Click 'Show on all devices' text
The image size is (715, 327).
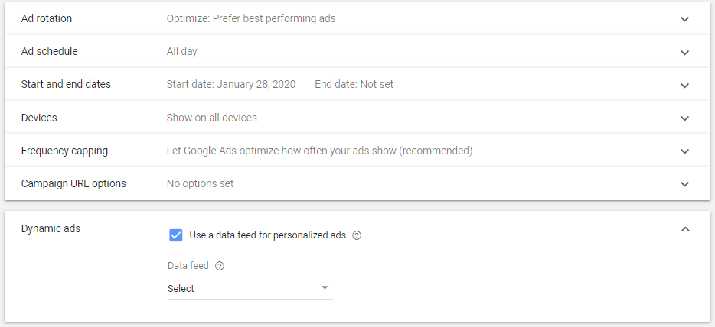tap(212, 118)
